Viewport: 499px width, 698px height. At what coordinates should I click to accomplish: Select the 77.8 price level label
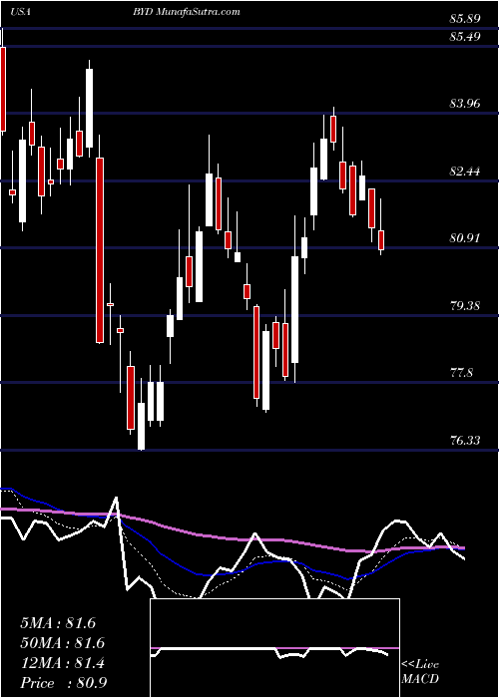[x=461, y=373]
